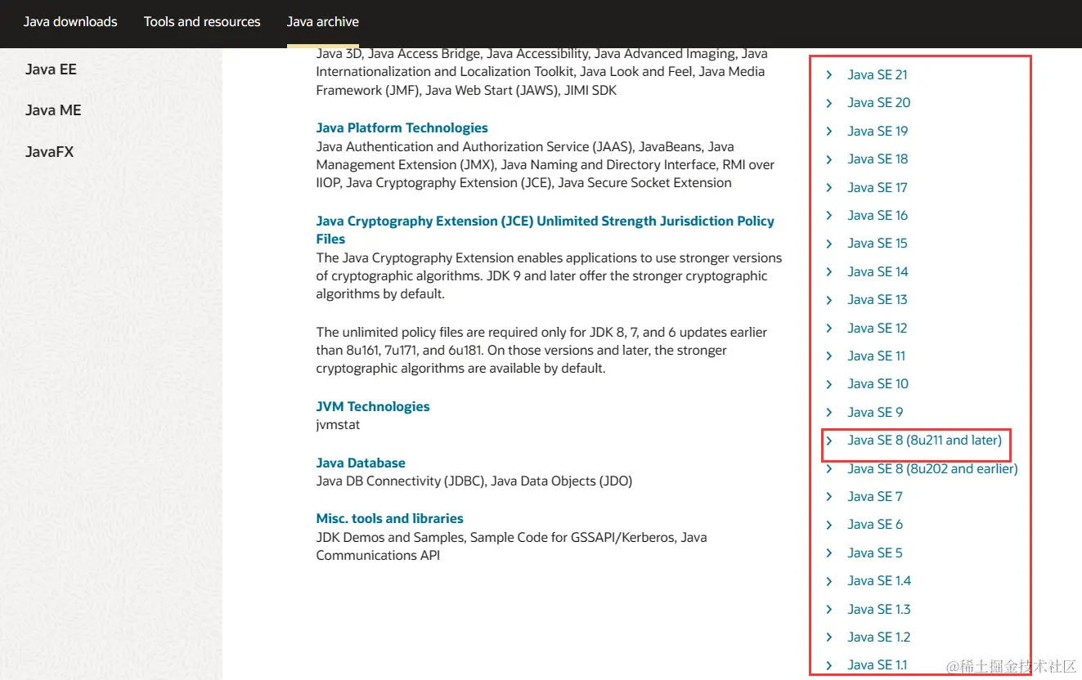
Task: Click chevron beside Java SE 9
Action: pos(829,413)
